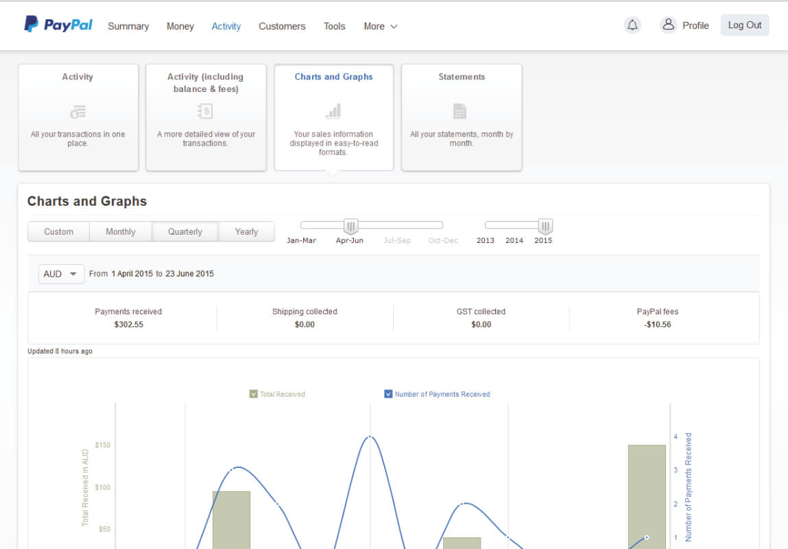The width and height of the screenshot is (788, 549).
Task: Click the 'Total Received in AUD' axis title
Action: (x=85, y=488)
